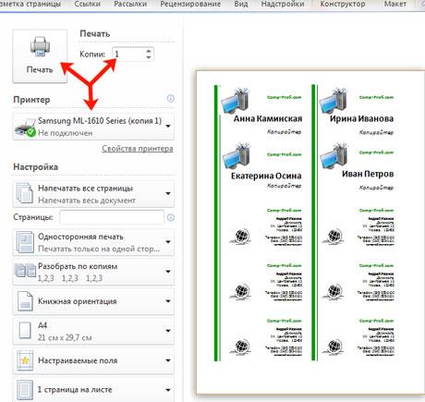Image resolution: width=425 pixels, height=402 pixels.
Task: Click the Печать printer button
Action: [x=40, y=56]
